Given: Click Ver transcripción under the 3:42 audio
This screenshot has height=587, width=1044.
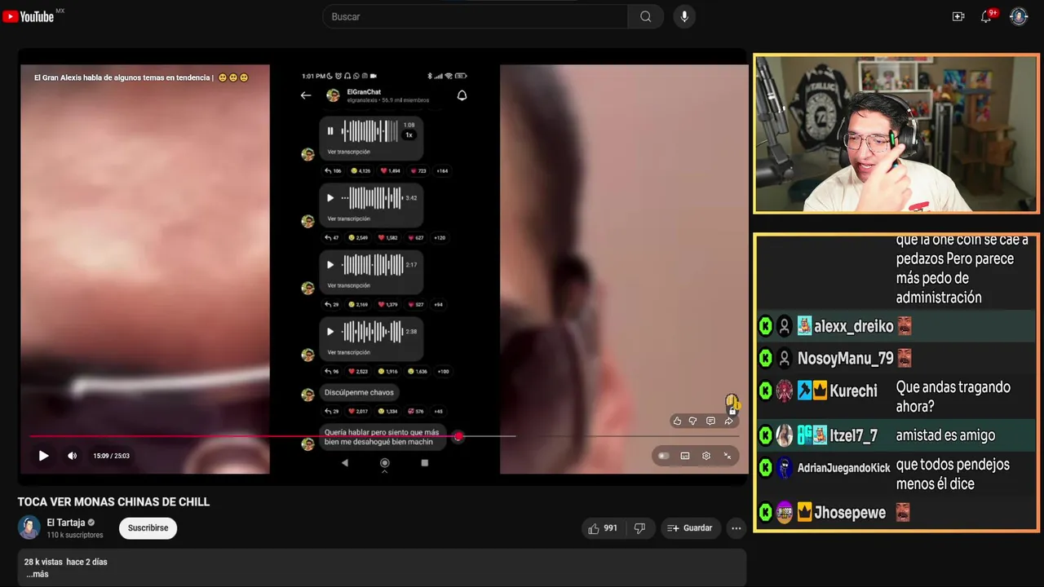Looking at the screenshot, I should pos(349,218).
